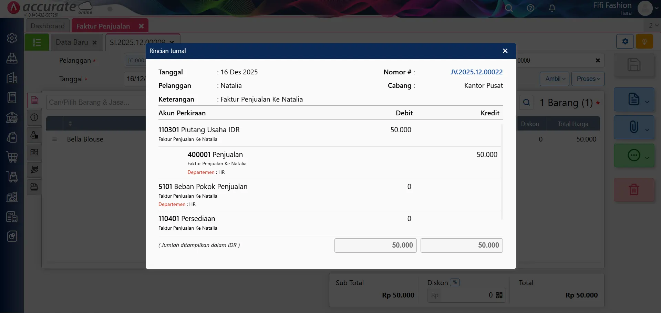Open the shopping cart module in sidebar

pyautogui.click(x=12, y=157)
